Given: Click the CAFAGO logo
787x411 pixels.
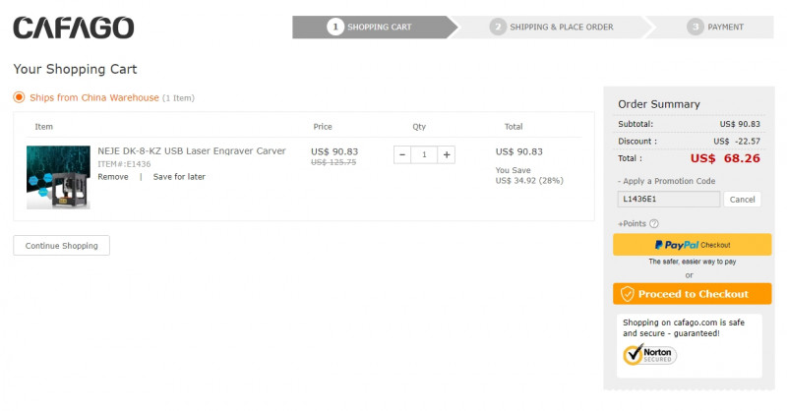Looking at the screenshot, I should click(73, 28).
